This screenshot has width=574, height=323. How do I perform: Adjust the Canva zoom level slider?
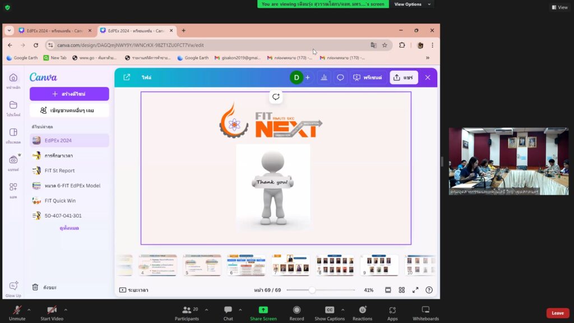pos(312,290)
